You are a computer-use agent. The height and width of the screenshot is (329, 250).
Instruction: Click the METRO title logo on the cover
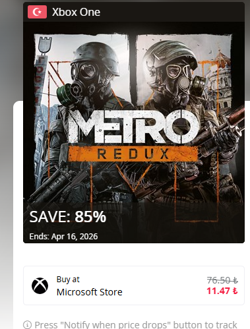click(134, 127)
